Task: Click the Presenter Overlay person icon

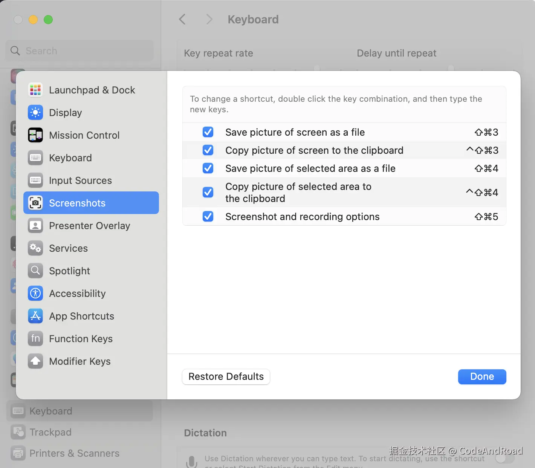Action: [x=35, y=226]
